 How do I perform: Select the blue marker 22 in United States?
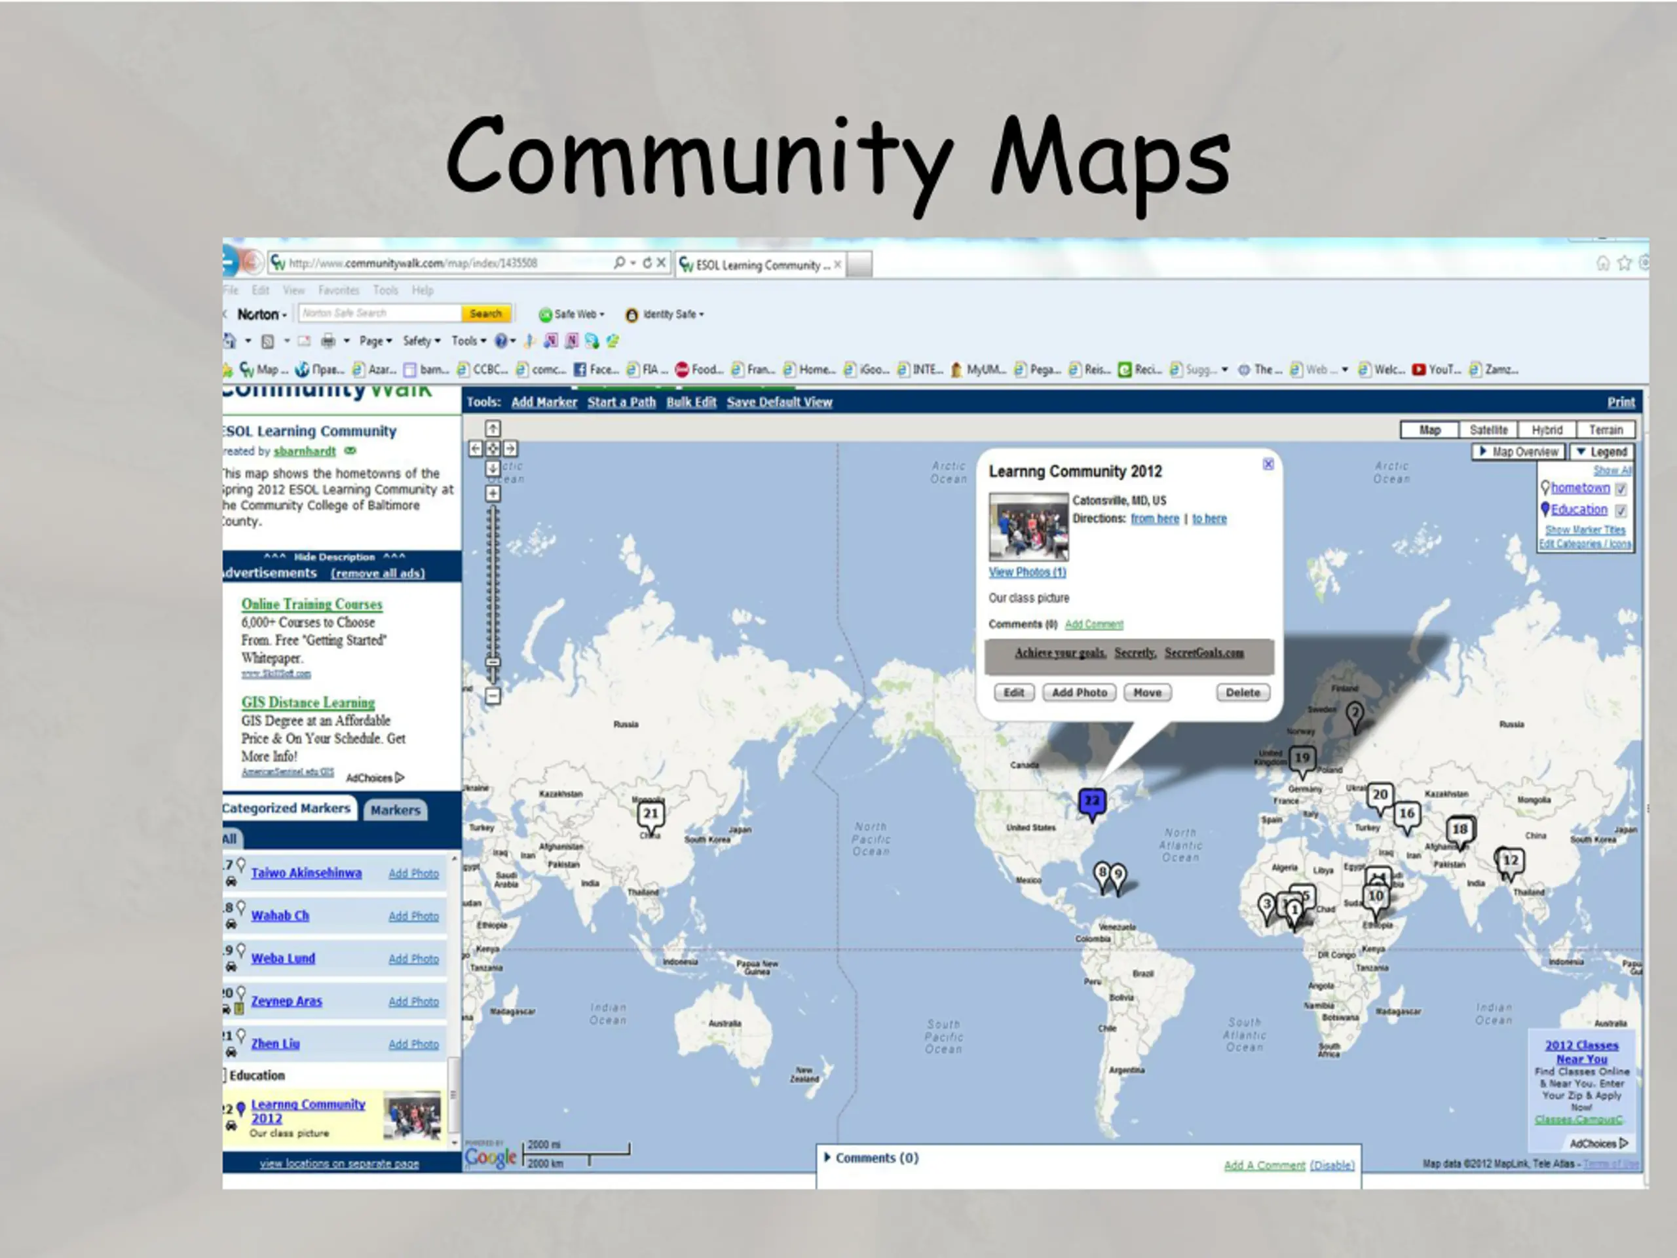pyautogui.click(x=1092, y=802)
